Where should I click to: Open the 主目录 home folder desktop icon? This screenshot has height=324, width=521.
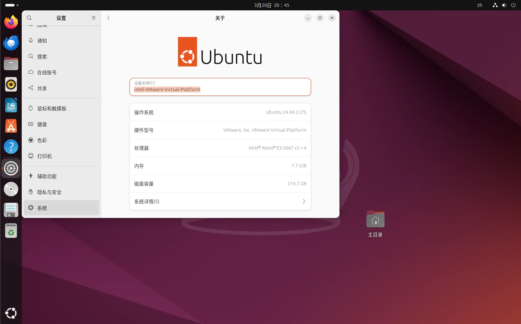375,224
